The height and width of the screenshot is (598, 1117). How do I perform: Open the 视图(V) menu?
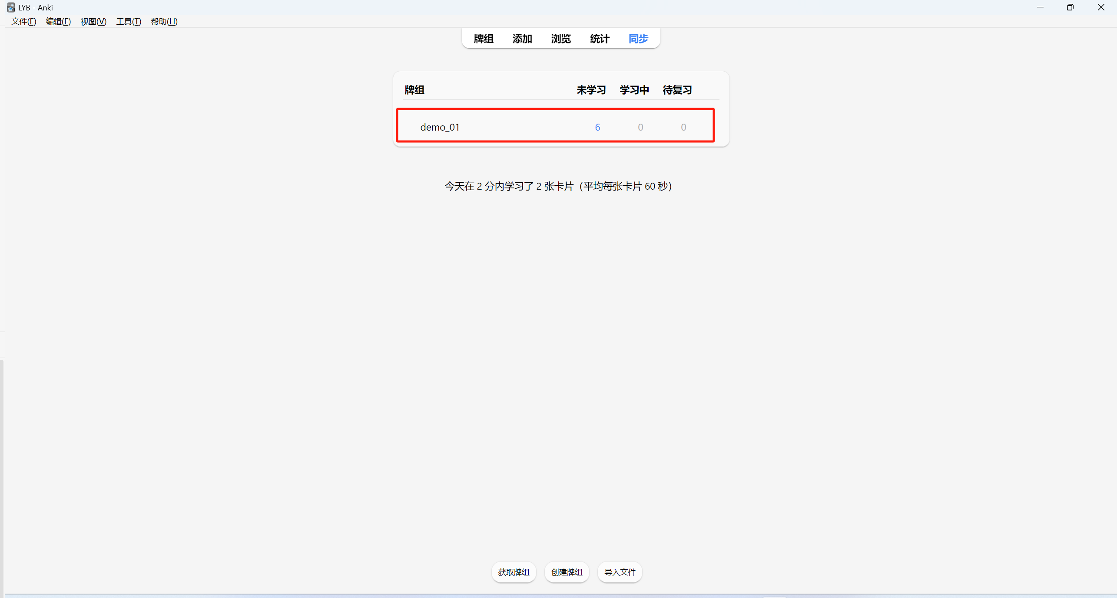pyautogui.click(x=93, y=21)
